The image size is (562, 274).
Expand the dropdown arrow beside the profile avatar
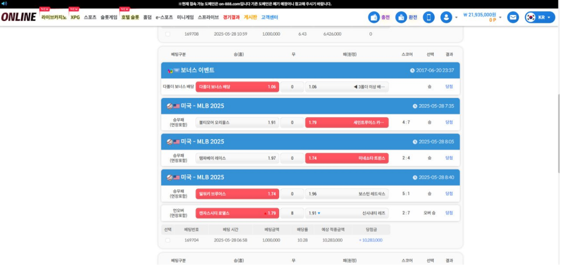(x=456, y=18)
